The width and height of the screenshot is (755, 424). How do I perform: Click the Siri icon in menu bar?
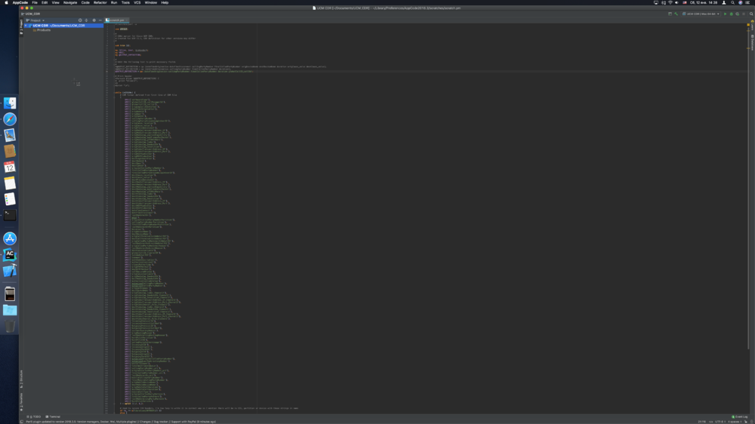tap(741, 2)
